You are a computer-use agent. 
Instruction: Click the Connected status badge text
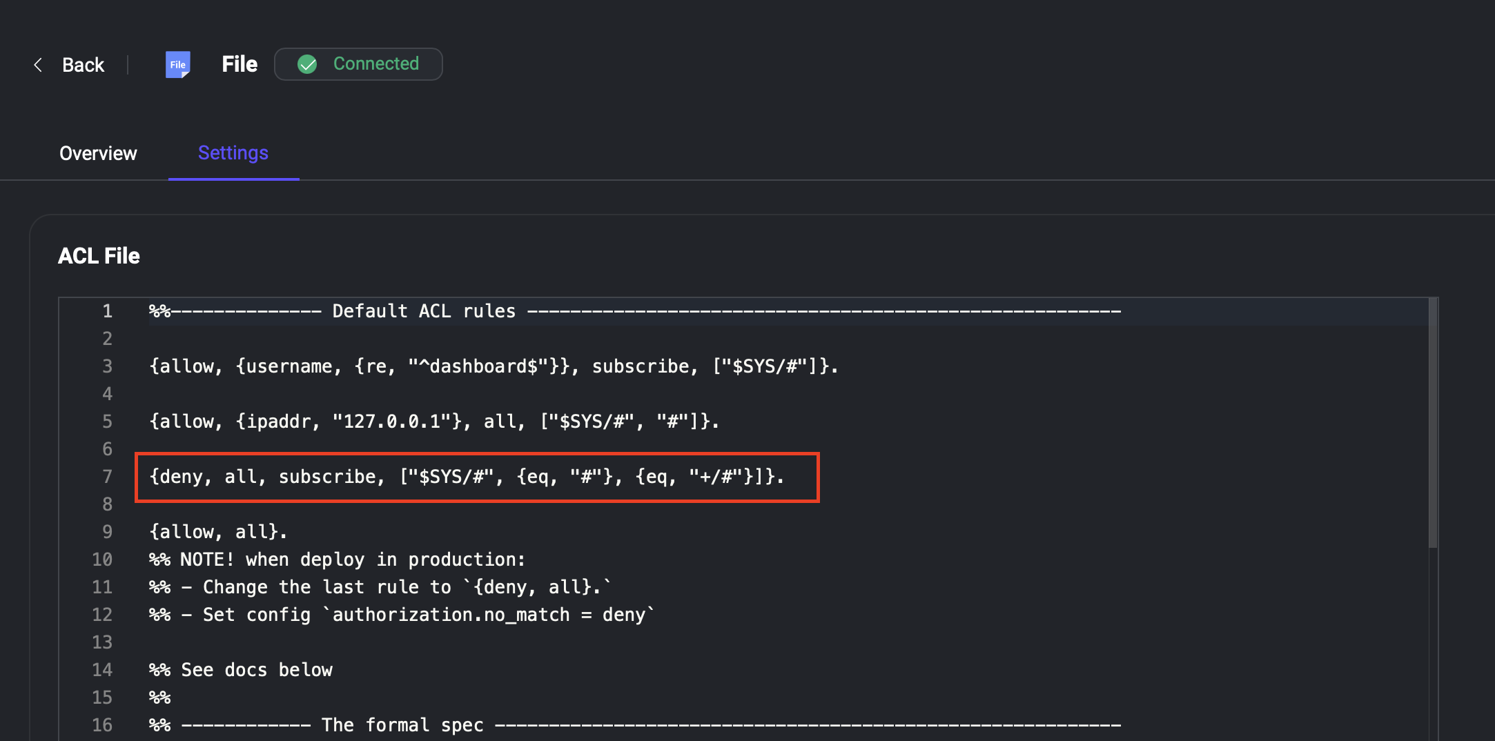point(375,63)
